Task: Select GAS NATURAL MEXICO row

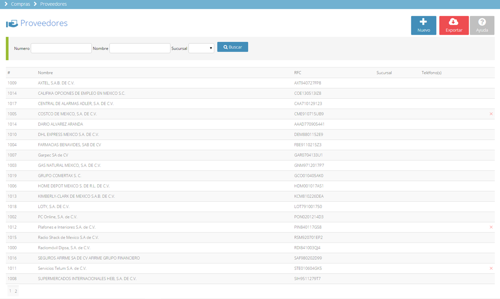Action: tap(250, 165)
